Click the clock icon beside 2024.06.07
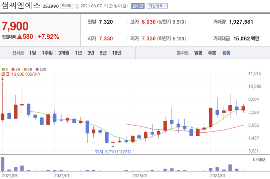270x179 pixels. (x=77, y=6)
